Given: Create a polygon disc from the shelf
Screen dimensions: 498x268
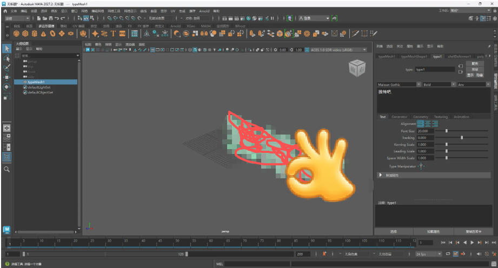Looking at the screenshot, I should pyautogui.click(x=70, y=33).
